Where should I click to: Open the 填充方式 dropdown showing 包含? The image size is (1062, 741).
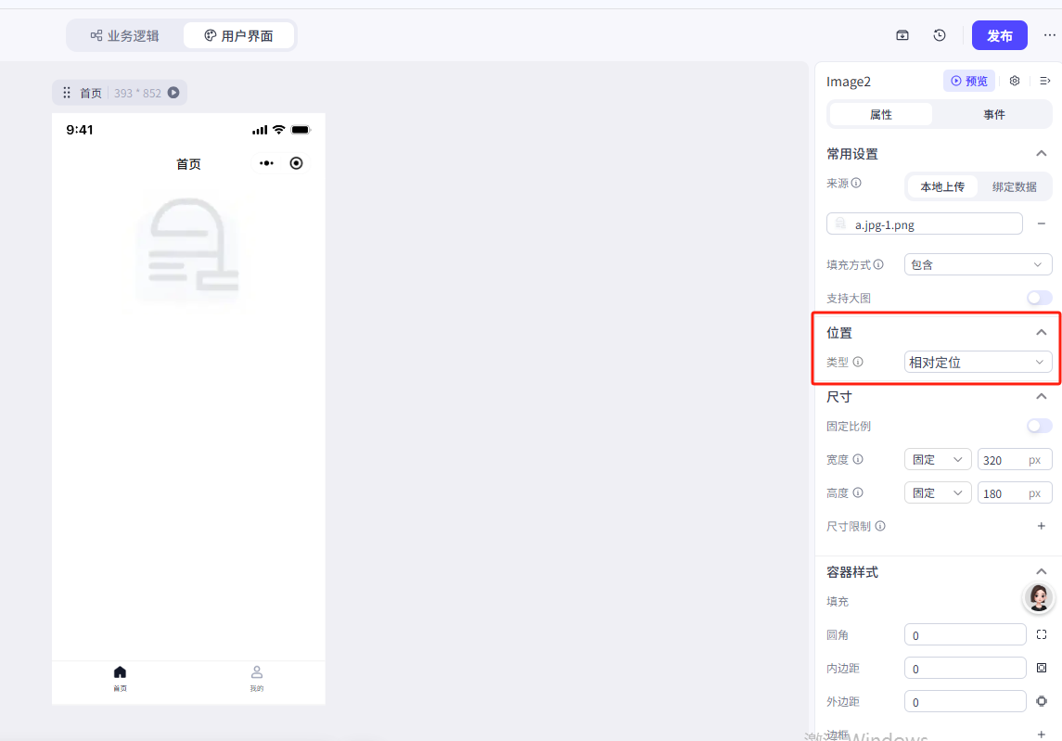coord(978,264)
